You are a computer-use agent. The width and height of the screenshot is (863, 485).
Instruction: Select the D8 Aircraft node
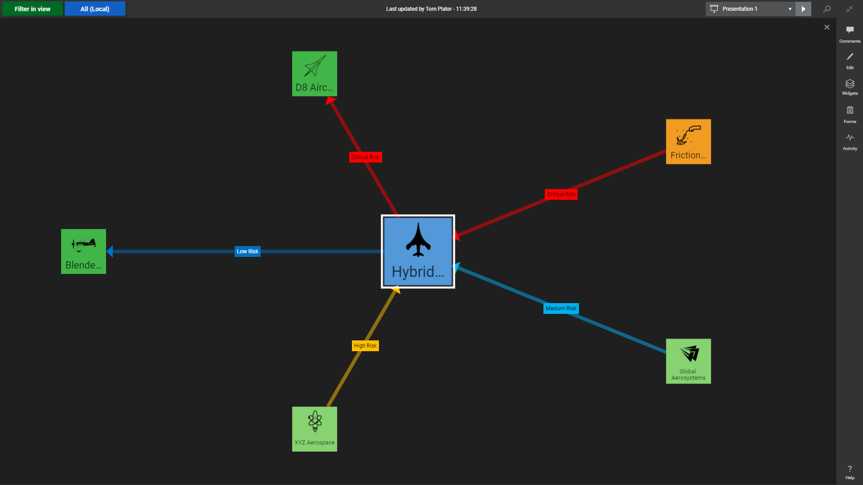click(315, 74)
